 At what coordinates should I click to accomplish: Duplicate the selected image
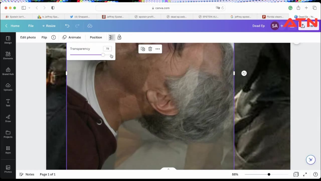[x=143, y=49]
